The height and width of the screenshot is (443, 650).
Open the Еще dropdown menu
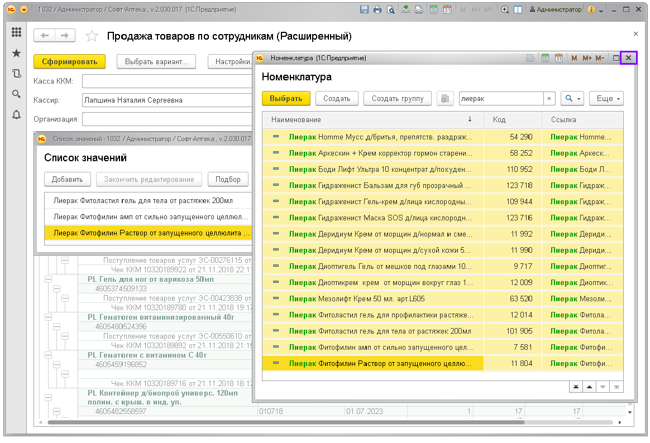click(606, 98)
